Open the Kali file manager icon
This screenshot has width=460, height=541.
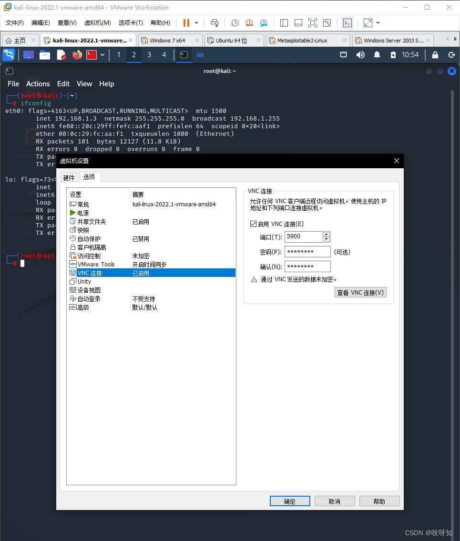click(x=45, y=55)
